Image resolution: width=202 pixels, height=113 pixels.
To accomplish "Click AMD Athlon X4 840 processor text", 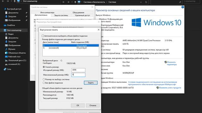I will pos(141,40).
